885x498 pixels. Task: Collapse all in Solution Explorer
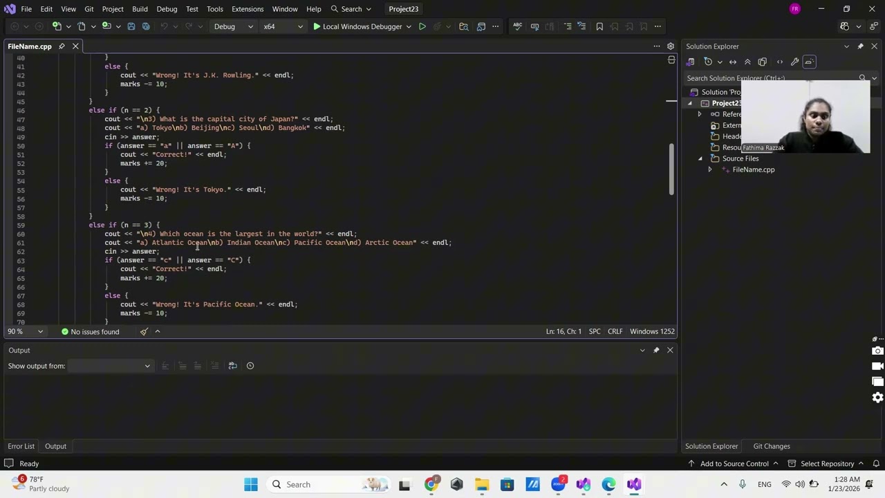coord(747,62)
